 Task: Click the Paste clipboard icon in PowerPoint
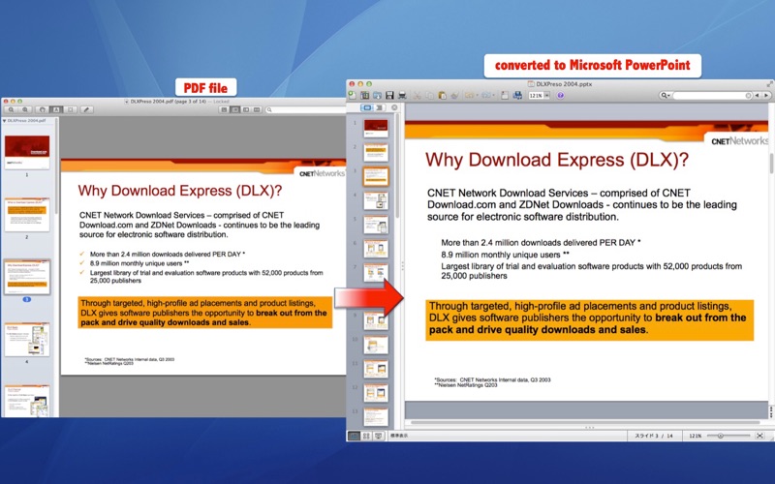(x=442, y=95)
